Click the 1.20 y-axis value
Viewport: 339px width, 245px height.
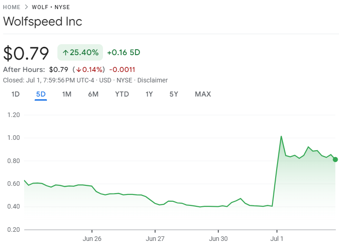pyautogui.click(x=14, y=115)
